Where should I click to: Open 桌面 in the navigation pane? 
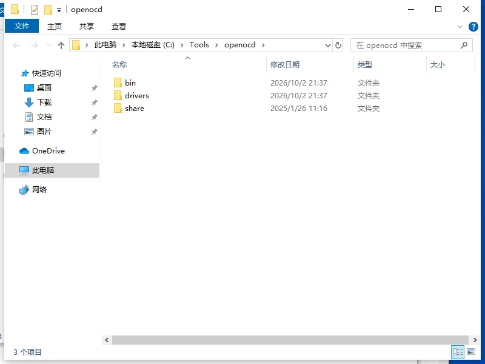click(x=44, y=88)
